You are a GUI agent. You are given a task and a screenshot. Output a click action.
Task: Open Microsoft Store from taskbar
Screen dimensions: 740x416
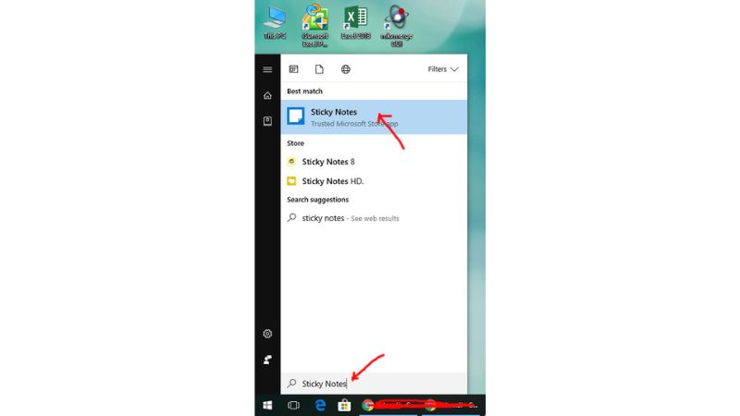(344, 405)
